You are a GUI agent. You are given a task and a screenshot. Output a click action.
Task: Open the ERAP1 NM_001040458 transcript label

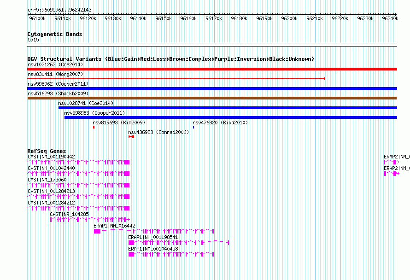pyautogui.click(x=153, y=249)
